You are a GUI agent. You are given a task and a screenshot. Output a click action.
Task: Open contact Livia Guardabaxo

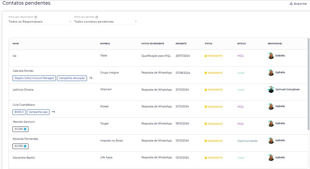click(24, 105)
